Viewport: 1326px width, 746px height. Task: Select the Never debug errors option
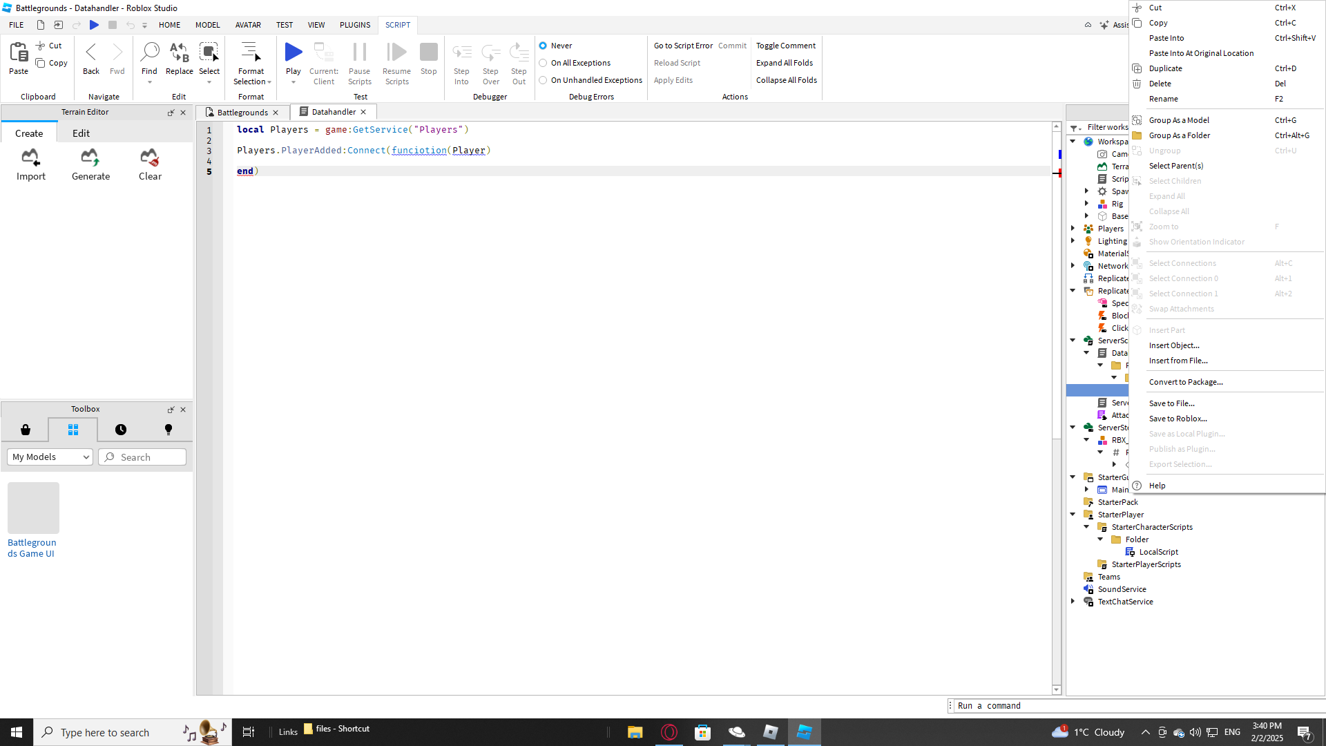pyautogui.click(x=544, y=46)
